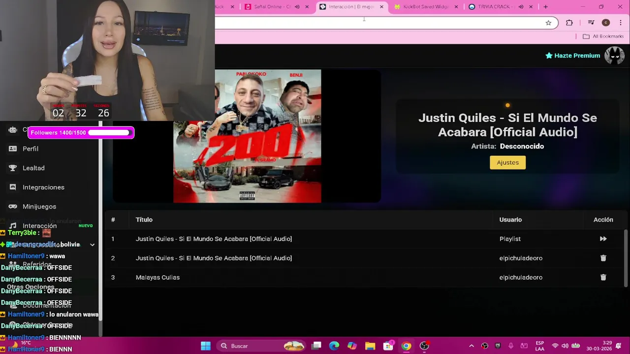This screenshot has height=354, width=630.
Task: Open the Lealtad sidebar section
Action: click(33, 168)
